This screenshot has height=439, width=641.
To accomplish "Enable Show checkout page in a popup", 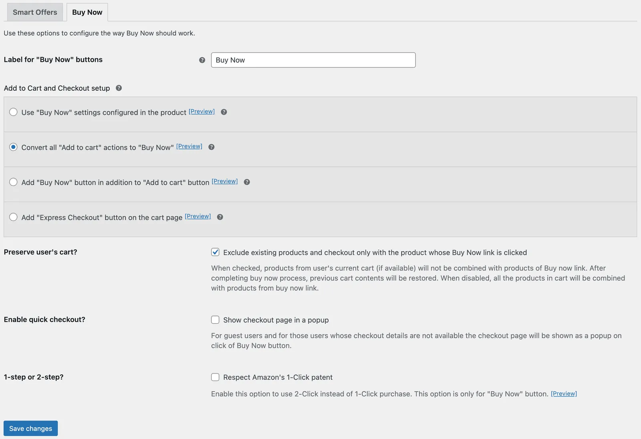I will pos(215,320).
